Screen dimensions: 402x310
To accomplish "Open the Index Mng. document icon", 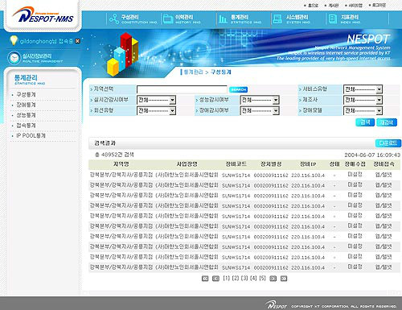I will pos(333,19).
